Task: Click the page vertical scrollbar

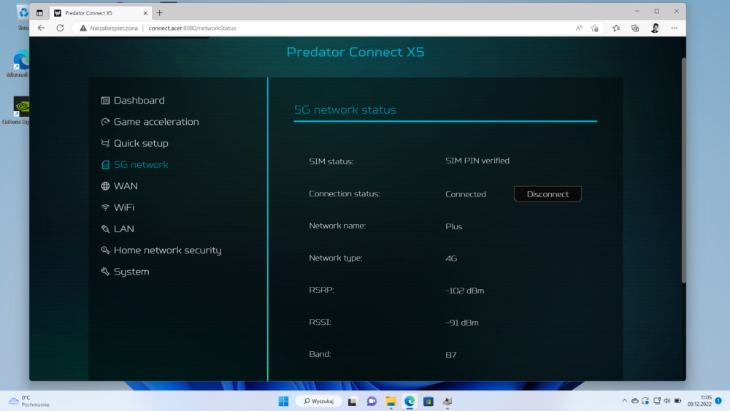Action: click(x=683, y=170)
